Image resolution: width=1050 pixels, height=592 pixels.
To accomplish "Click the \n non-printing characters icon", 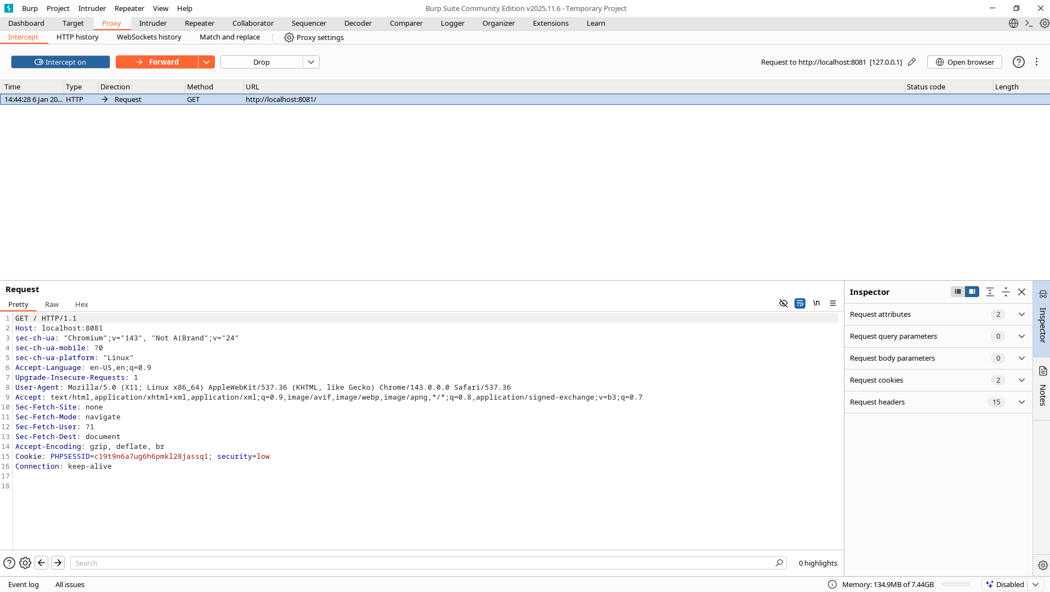I will (x=816, y=303).
